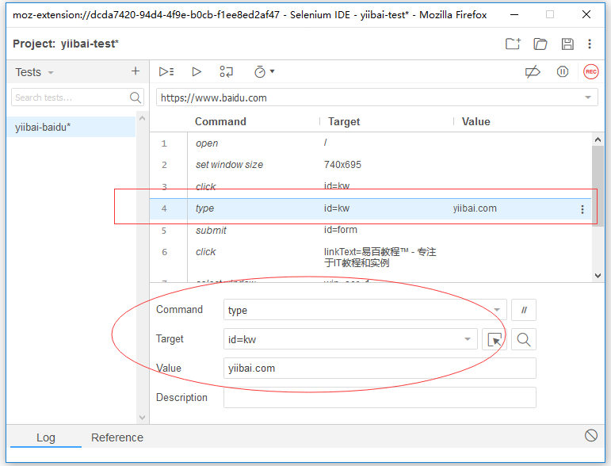Step over current command icon

tap(226, 71)
